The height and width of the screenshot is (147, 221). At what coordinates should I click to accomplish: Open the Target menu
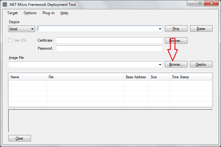[x=12, y=13]
